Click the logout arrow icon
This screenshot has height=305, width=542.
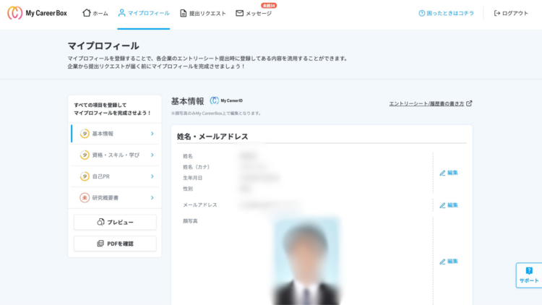point(497,13)
